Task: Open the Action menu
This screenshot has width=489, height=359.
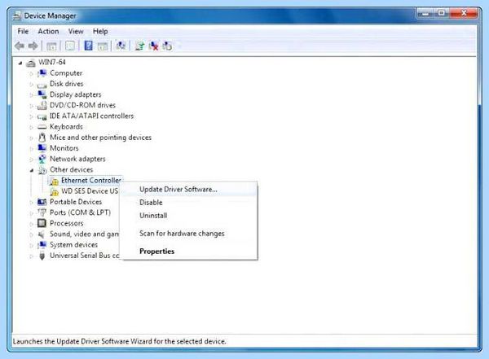Action: click(48, 31)
